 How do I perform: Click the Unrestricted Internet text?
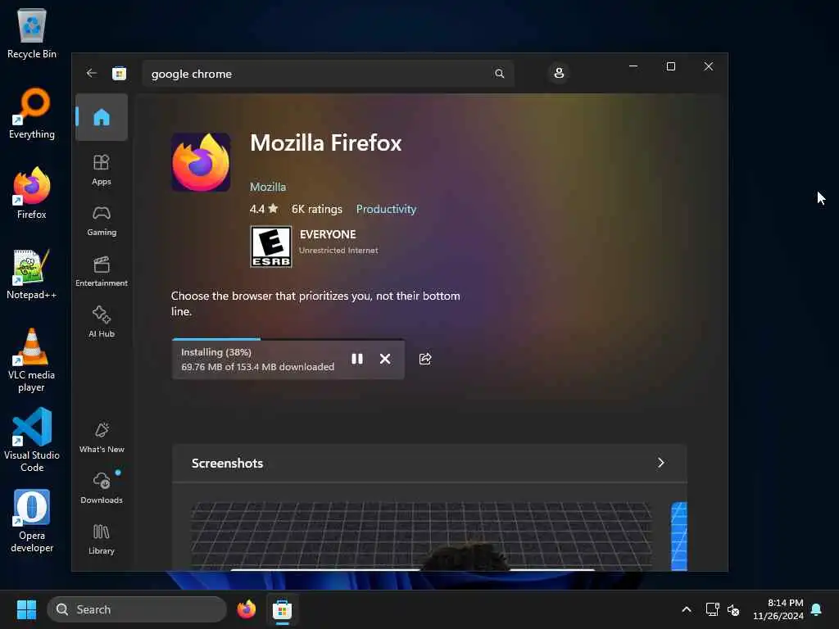point(338,251)
